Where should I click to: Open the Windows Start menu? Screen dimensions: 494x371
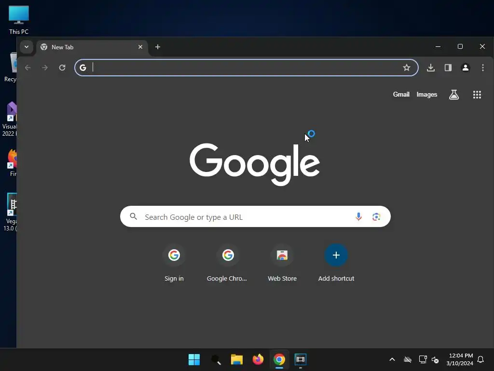coord(194,359)
